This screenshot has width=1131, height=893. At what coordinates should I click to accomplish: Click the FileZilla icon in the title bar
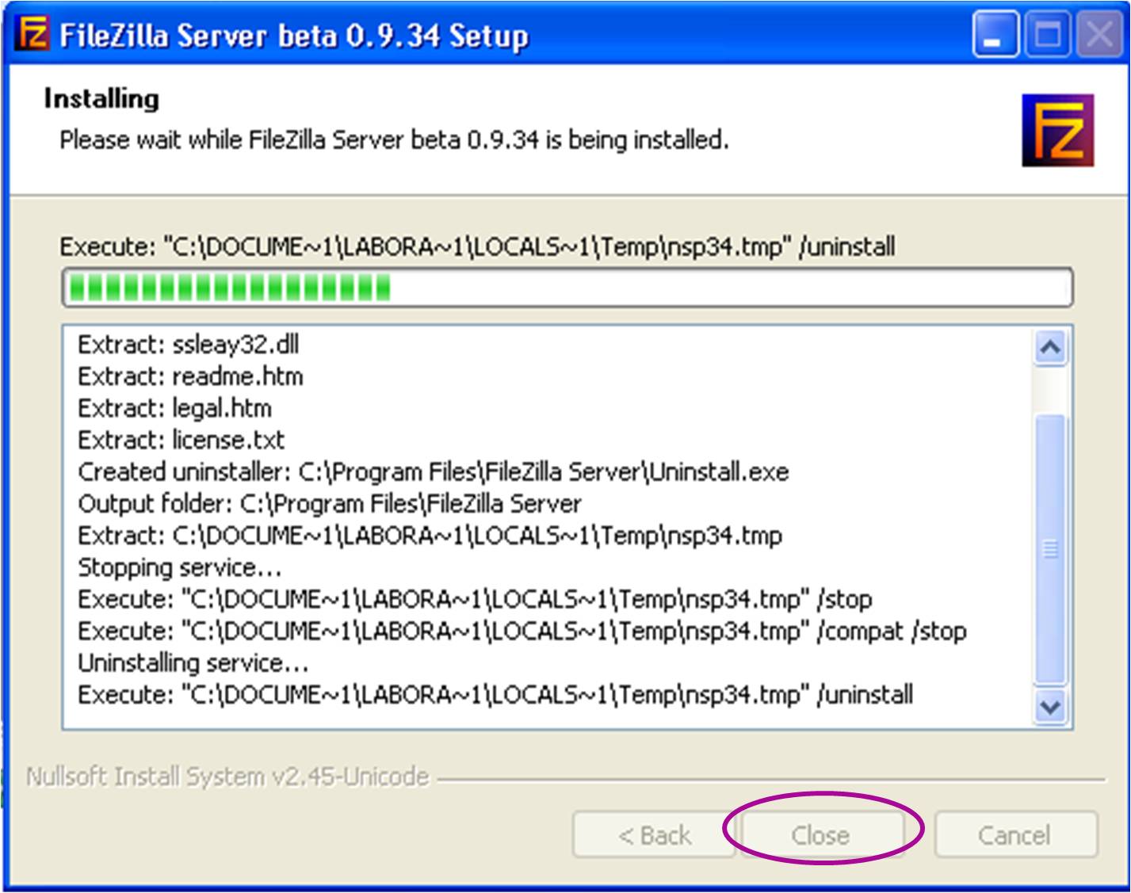(33, 34)
